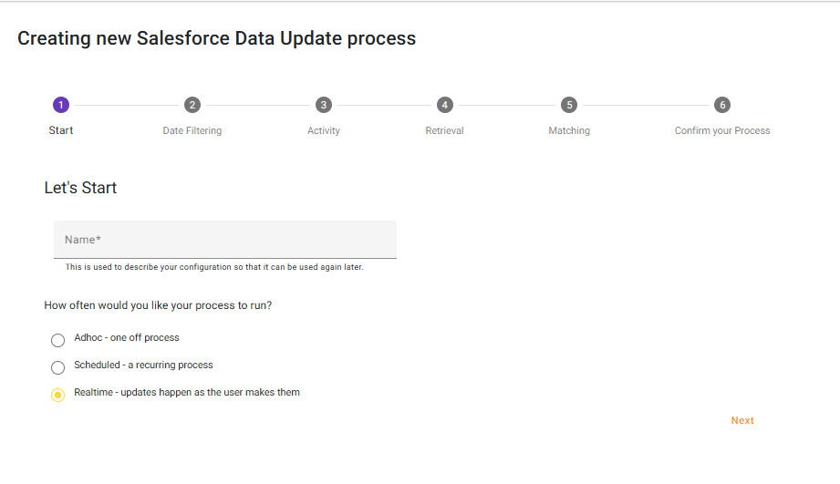Jump to the 'Activity' step label
Image resolution: width=840 pixels, height=484 pixels.
pyautogui.click(x=323, y=131)
